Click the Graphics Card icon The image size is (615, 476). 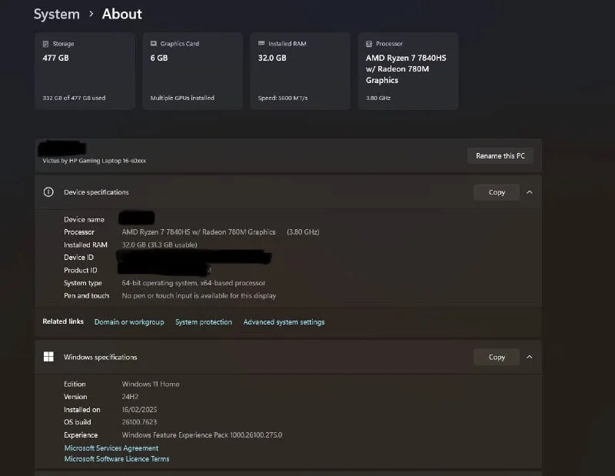(x=154, y=45)
